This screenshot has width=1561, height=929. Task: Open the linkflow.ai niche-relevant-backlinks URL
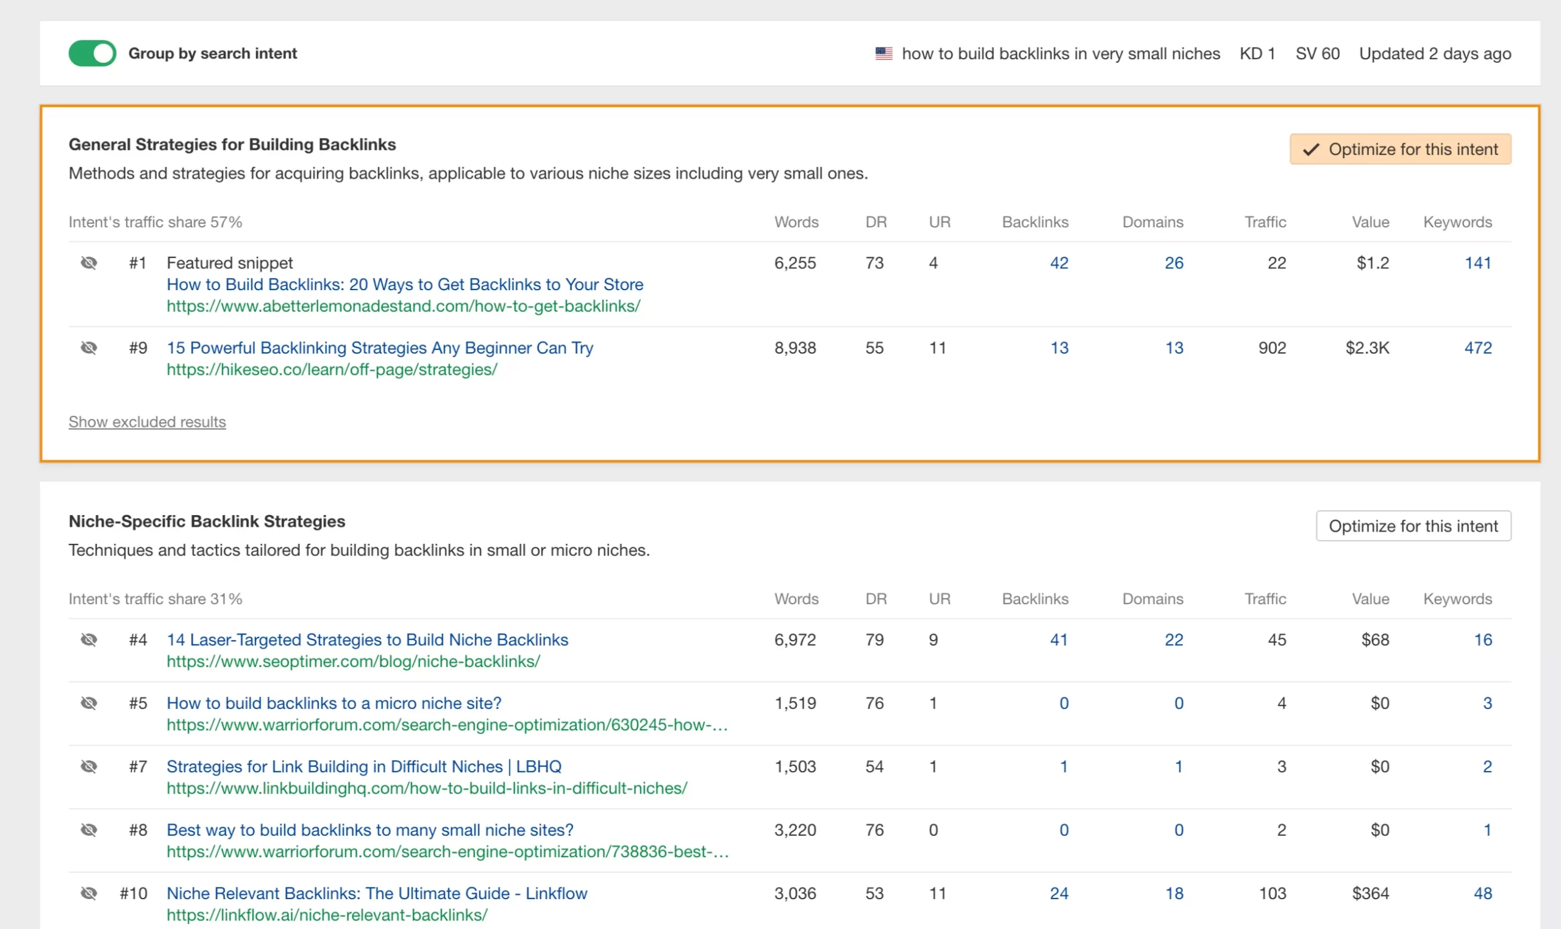tap(327, 915)
